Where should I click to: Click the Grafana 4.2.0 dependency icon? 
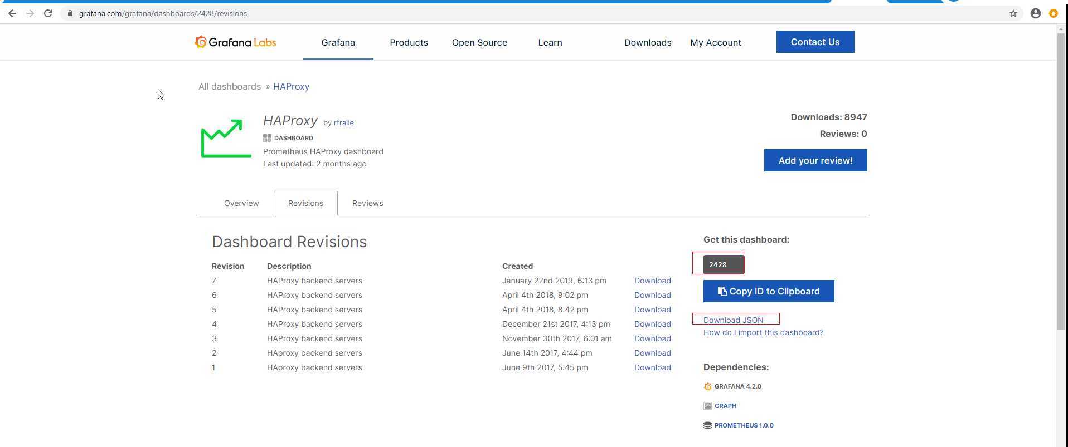707,386
